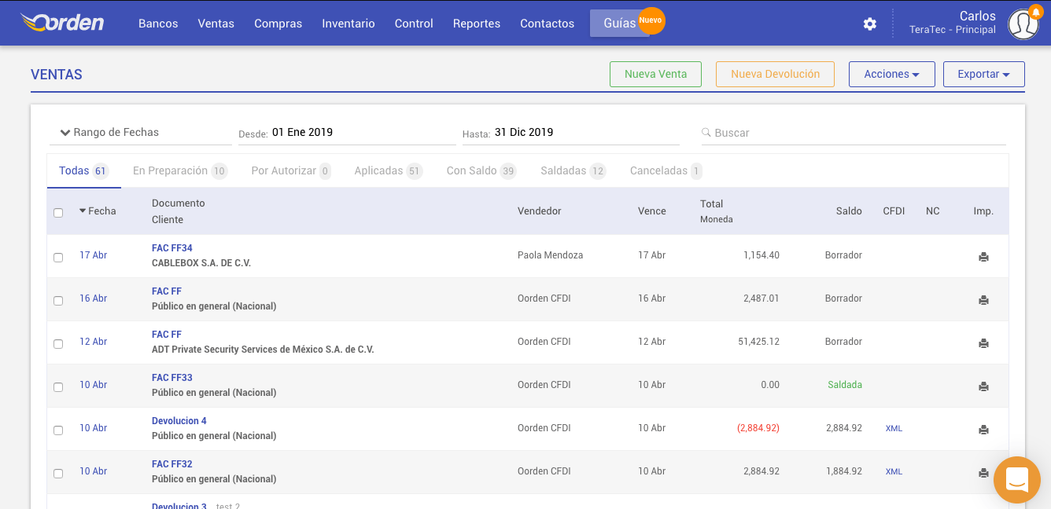Open the chat support bubble

pyautogui.click(x=1016, y=479)
